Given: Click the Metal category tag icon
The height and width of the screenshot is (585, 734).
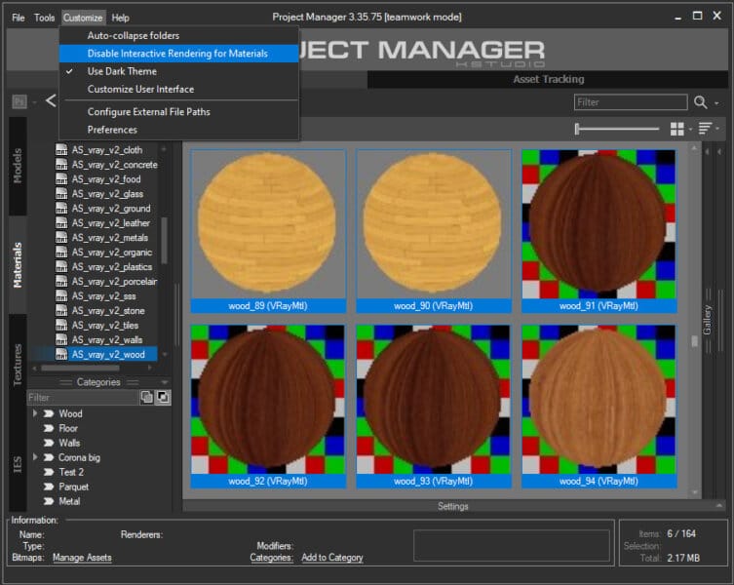Looking at the screenshot, I should point(49,501).
